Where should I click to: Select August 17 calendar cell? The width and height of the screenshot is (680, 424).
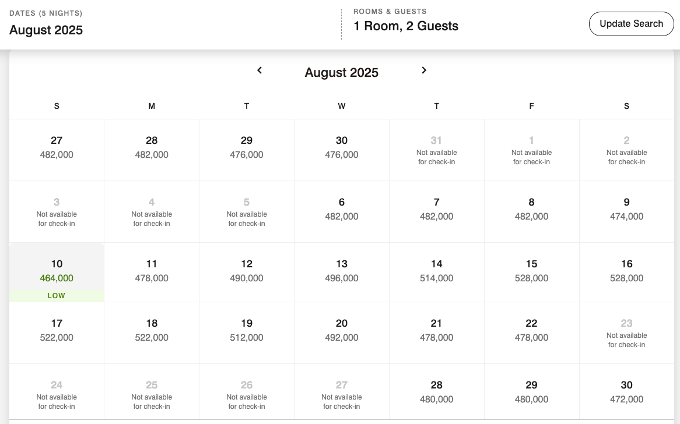click(57, 331)
